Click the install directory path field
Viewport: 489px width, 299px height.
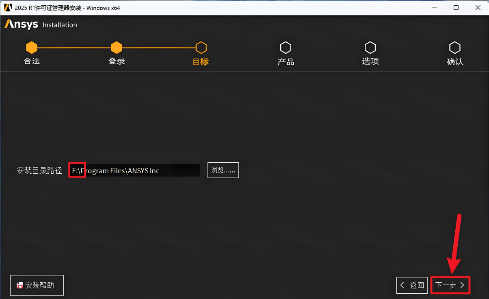(134, 170)
